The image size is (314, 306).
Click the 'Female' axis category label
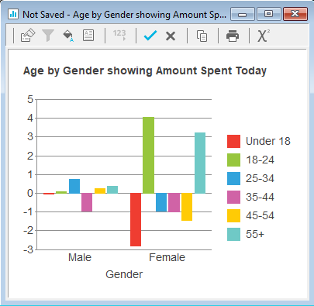167,257
